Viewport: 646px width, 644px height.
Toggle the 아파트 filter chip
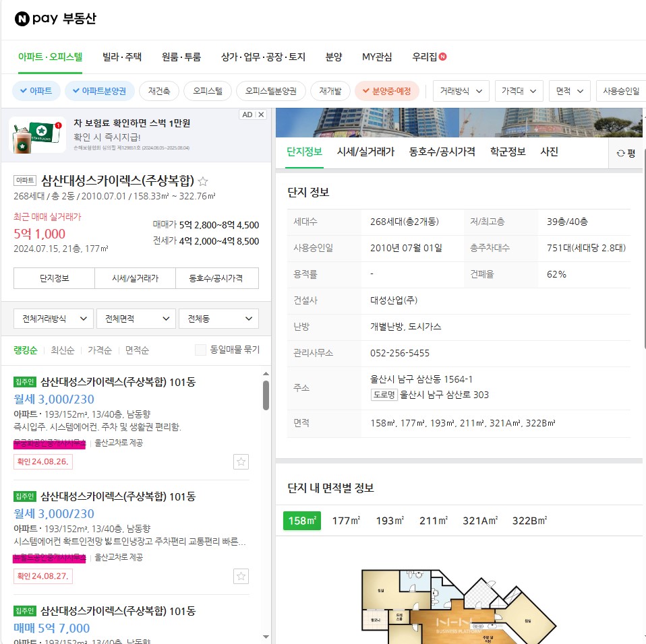(36, 91)
